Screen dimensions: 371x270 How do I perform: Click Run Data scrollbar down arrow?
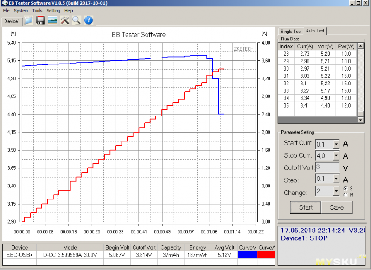tap(360, 120)
